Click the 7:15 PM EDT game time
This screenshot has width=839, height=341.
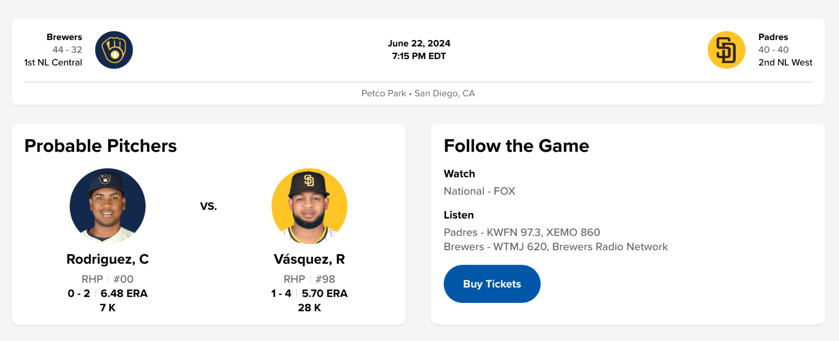tap(419, 56)
